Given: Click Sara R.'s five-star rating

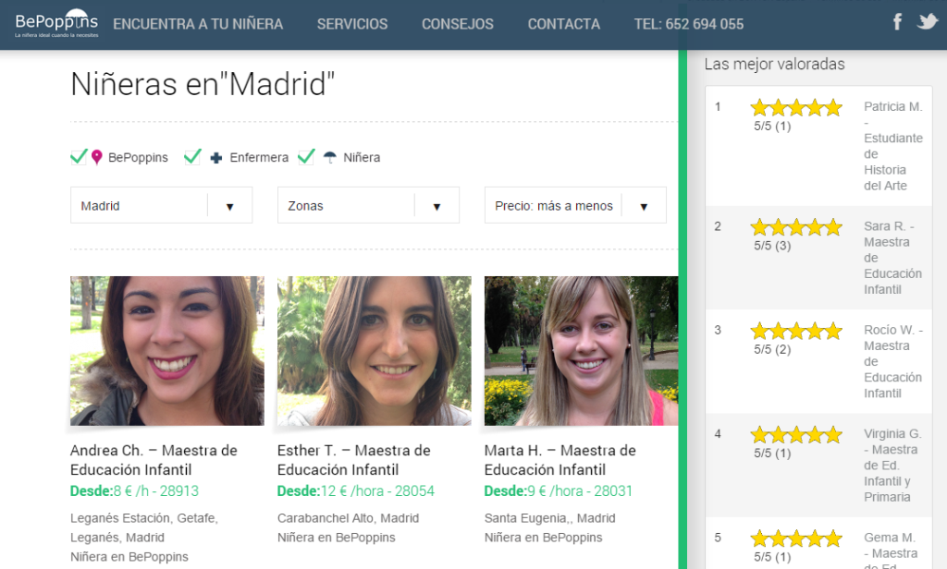Looking at the screenshot, I should [x=795, y=227].
